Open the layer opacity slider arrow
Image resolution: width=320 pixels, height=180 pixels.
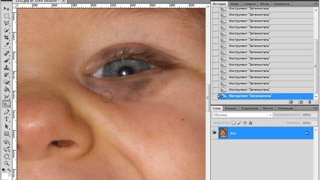pyautogui.click(x=314, y=115)
